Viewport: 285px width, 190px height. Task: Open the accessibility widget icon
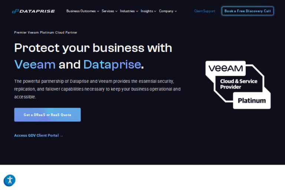tap(9, 181)
